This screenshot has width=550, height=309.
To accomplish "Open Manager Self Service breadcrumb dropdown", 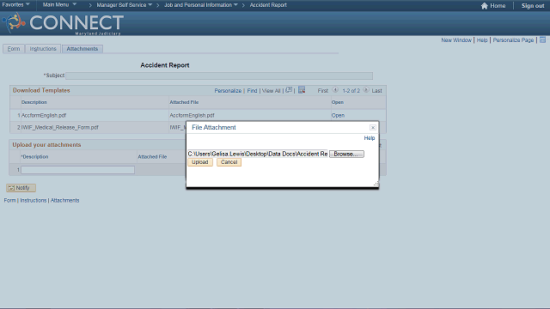I will 124,5.
